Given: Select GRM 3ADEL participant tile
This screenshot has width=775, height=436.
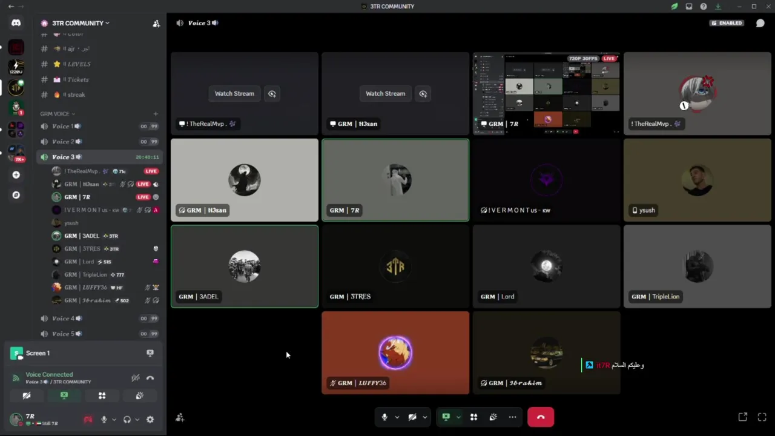Looking at the screenshot, I should 245,266.
